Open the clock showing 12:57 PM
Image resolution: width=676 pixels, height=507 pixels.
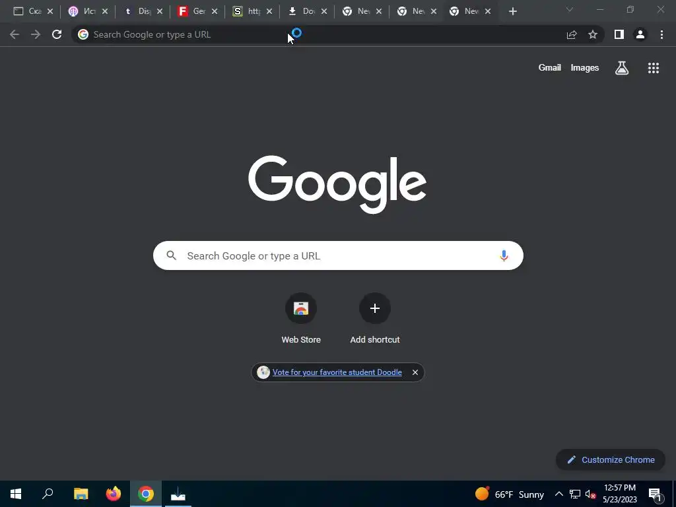pos(619,494)
